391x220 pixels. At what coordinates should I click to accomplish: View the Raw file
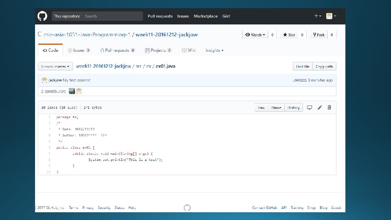point(261,108)
